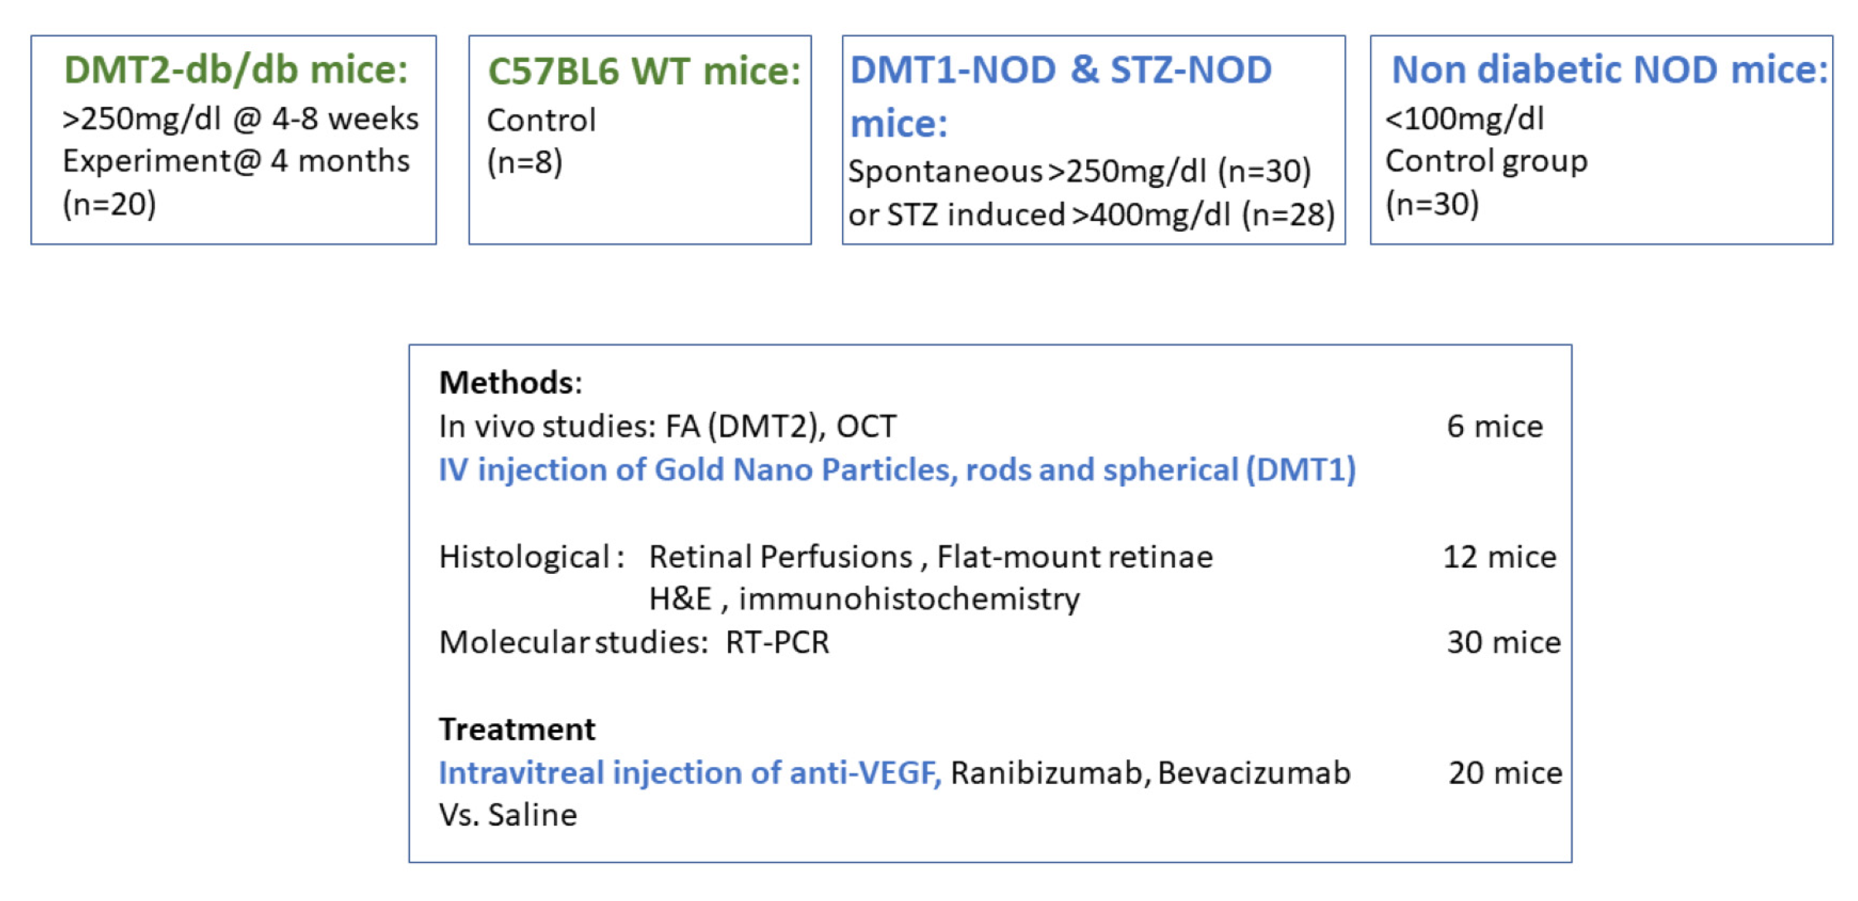Click the 'Experiment@ 4 months' line
Viewport: 1858px width, 901px height.
(236, 161)
